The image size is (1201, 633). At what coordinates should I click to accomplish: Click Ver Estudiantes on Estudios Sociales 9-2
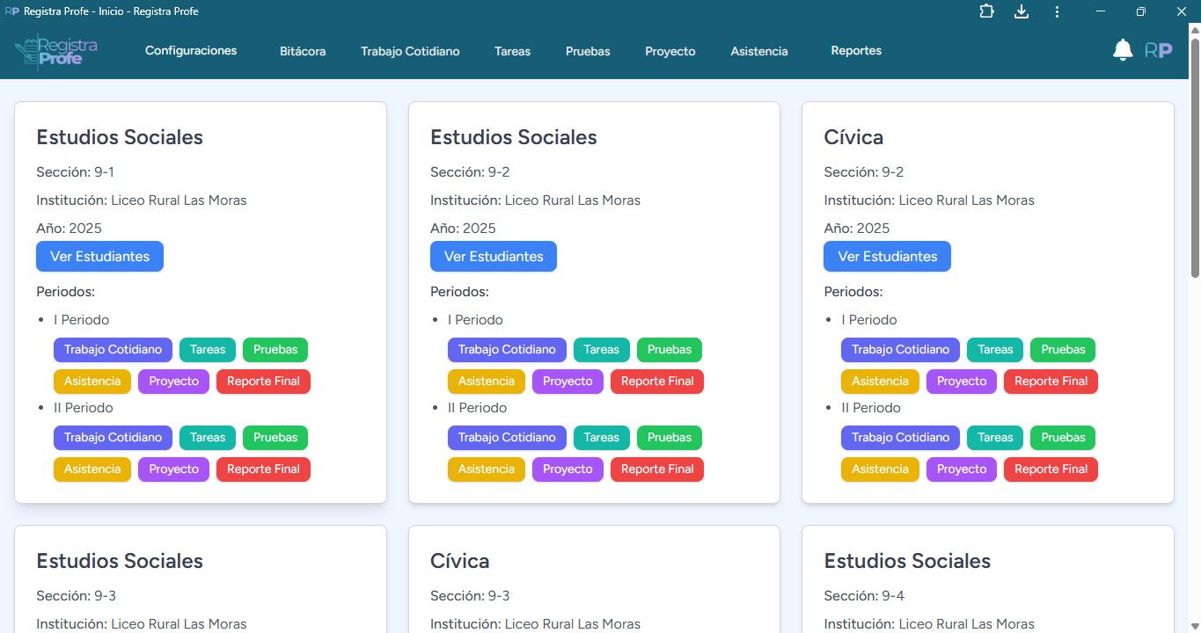point(494,257)
